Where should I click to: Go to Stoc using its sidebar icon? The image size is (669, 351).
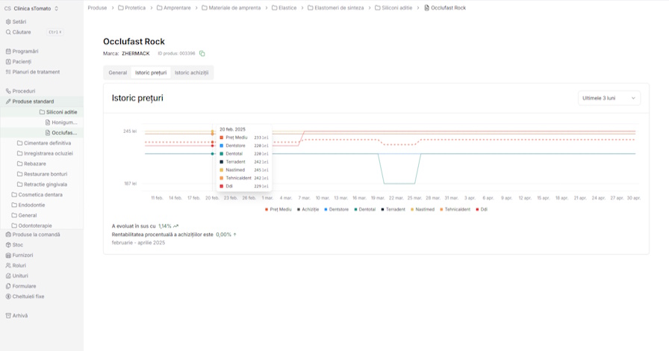click(8, 245)
